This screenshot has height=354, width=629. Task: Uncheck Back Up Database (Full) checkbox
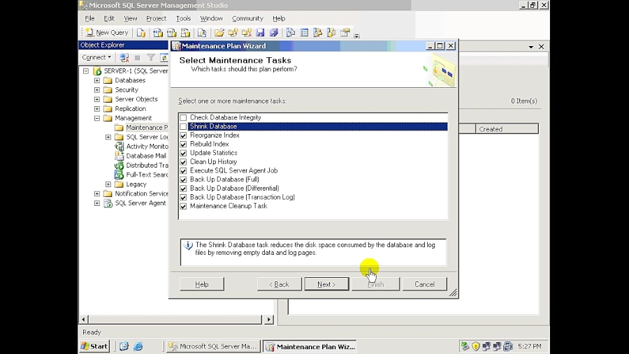tap(183, 179)
